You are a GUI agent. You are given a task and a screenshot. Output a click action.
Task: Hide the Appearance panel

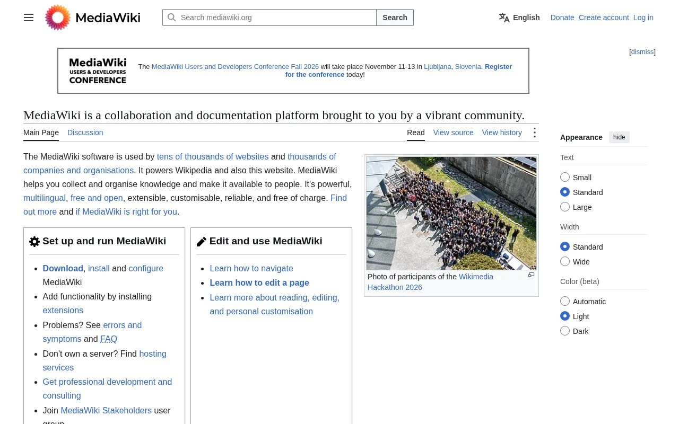[619, 137]
